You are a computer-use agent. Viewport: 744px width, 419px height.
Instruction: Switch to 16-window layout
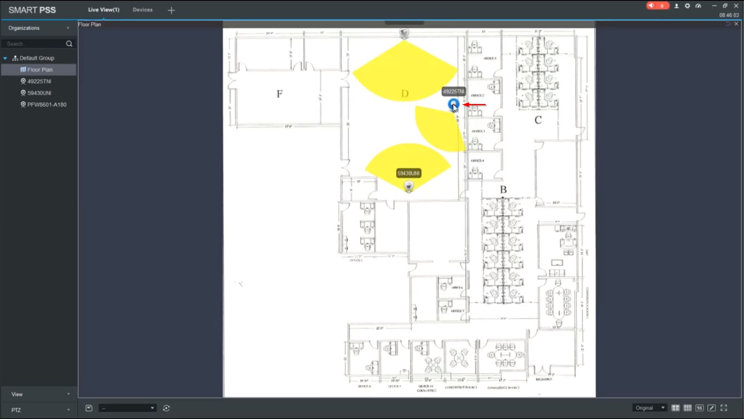tap(699, 408)
